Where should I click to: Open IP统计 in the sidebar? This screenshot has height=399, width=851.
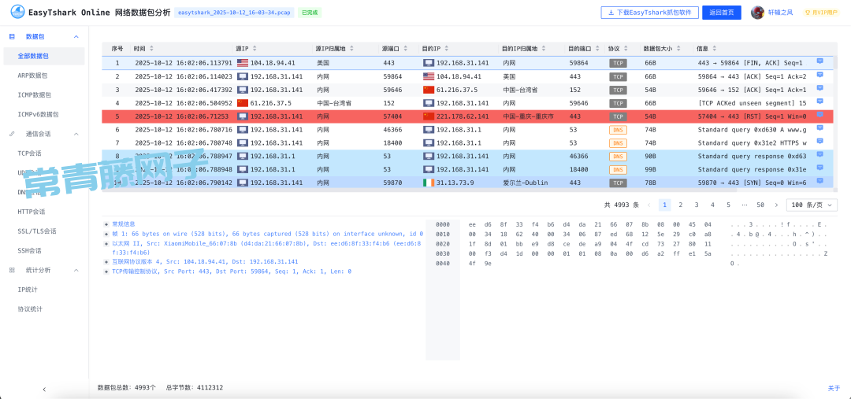coord(30,290)
